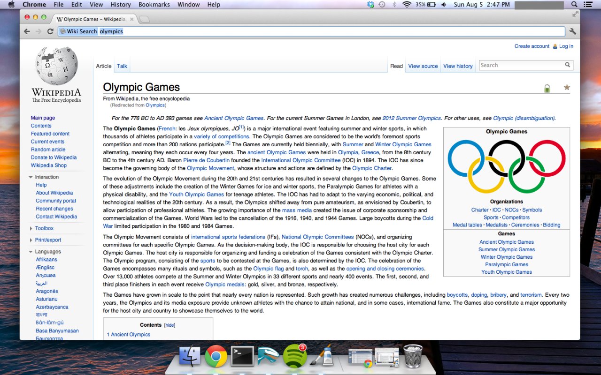The height and width of the screenshot is (375, 601).
Task: Open the View history tab
Action: (458, 66)
